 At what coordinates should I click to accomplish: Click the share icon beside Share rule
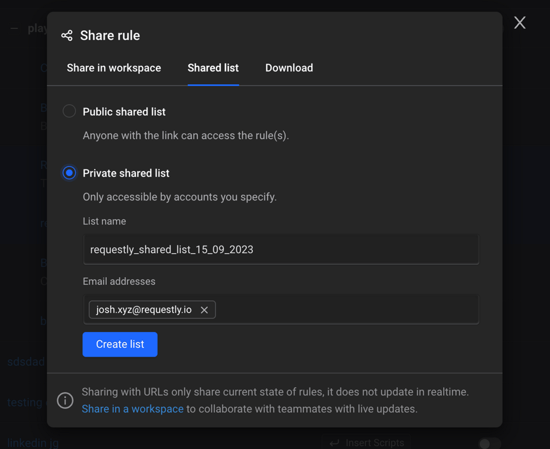pyautogui.click(x=67, y=36)
